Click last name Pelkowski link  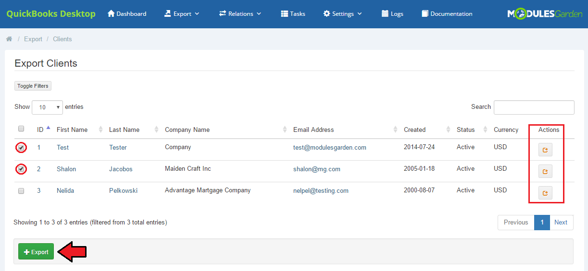[x=123, y=190]
